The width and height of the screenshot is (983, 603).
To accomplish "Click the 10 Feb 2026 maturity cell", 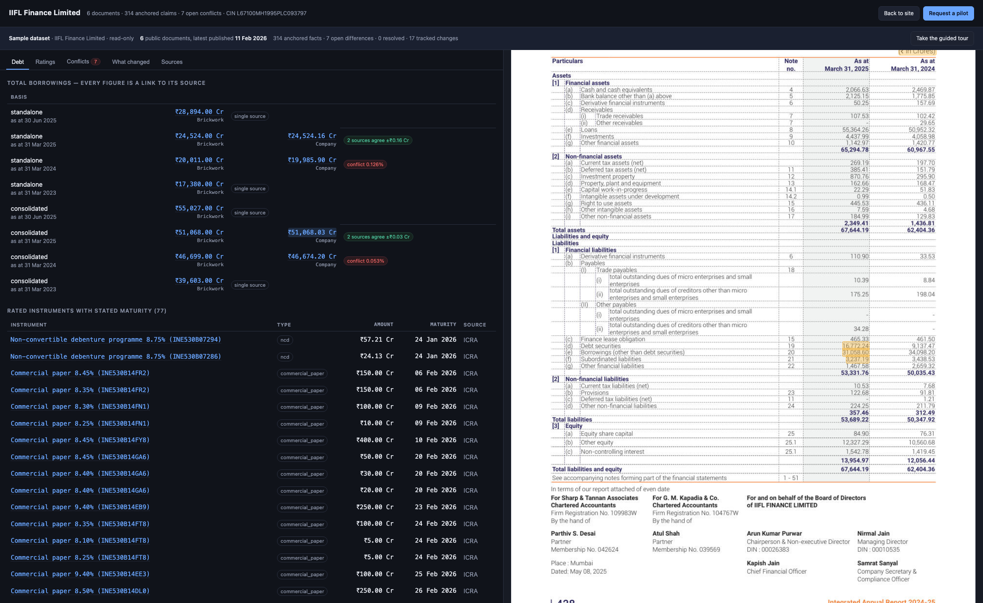I will point(436,440).
